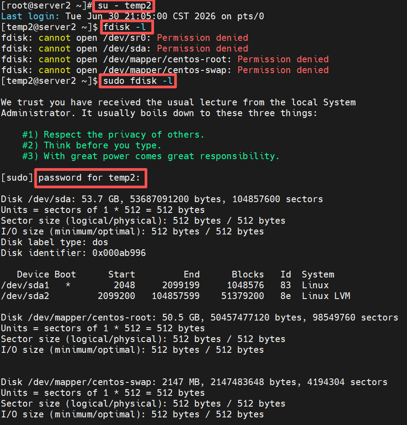Viewport: 407px width, 425px height.
Task: Click 'Disk label type: dos'
Action: (x=55, y=242)
